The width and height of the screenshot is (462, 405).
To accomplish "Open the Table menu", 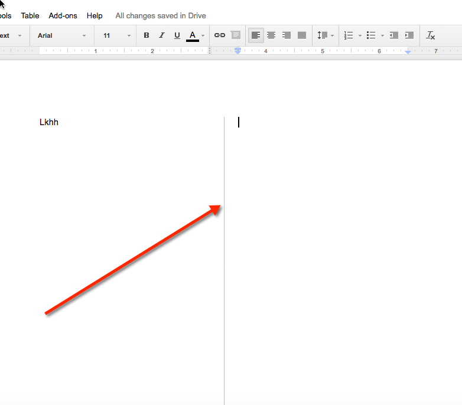I will pyautogui.click(x=30, y=15).
